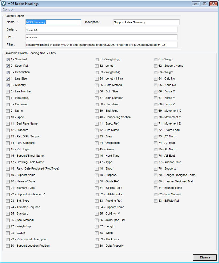Check the 47 - Type checkbox
This screenshot has width=219, height=263.
click(x=97, y=162)
